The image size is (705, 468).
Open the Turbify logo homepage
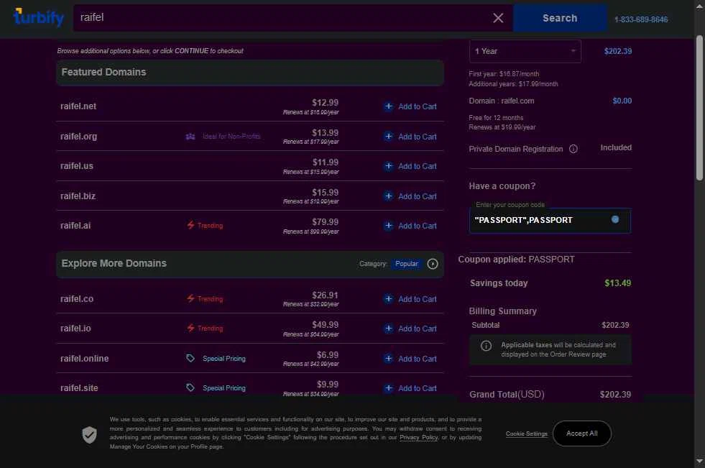pyautogui.click(x=39, y=17)
